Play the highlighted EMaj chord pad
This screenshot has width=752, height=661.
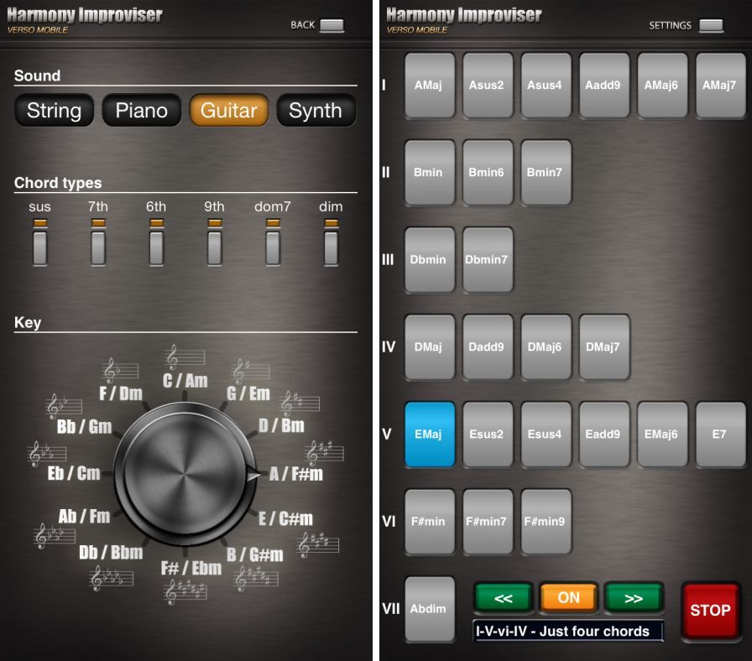pos(430,435)
